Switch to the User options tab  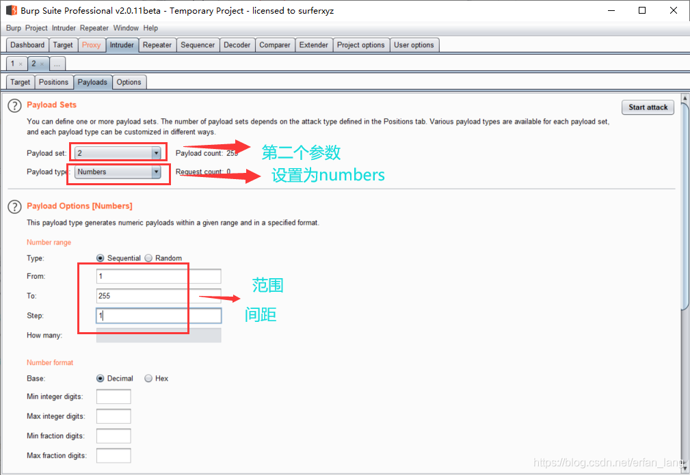pos(414,45)
